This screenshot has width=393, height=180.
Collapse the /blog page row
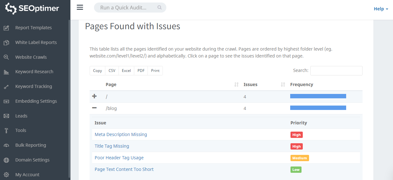pos(94,108)
